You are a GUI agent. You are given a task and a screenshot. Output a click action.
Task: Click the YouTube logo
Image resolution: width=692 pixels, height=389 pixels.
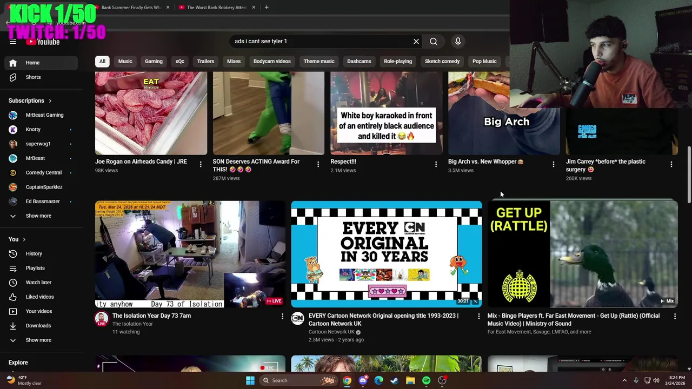[43, 42]
